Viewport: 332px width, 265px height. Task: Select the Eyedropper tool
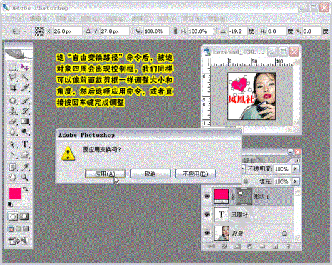pyautogui.click(x=25, y=167)
